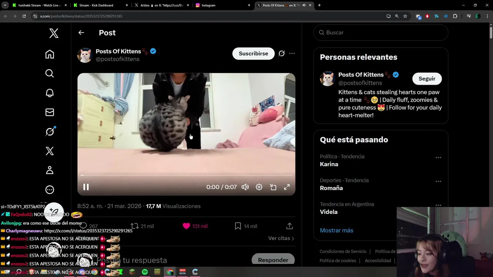Open the X logo home link

[54, 33]
